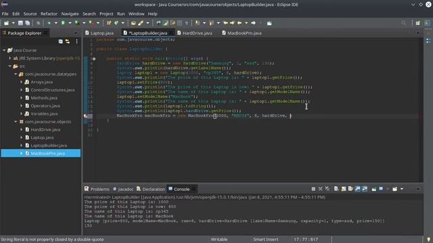Open the console Open Console dropdown arrow
The height and width of the screenshot is (243, 433).
click(x=402, y=189)
